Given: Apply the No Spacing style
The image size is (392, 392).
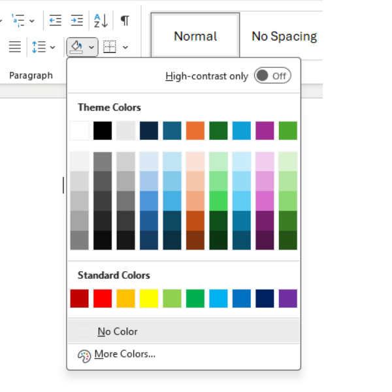Looking at the screenshot, I should coord(284,36).
